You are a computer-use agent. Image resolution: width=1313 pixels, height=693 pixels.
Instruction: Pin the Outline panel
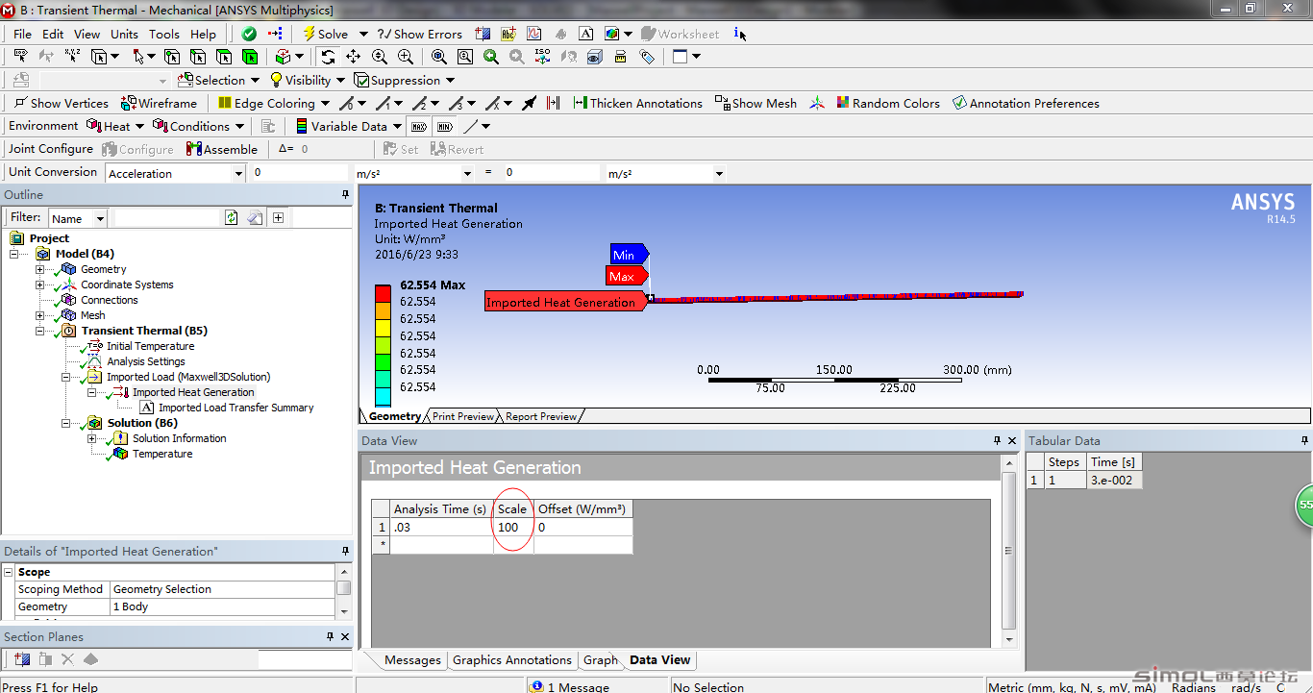[x=346, y=194]
